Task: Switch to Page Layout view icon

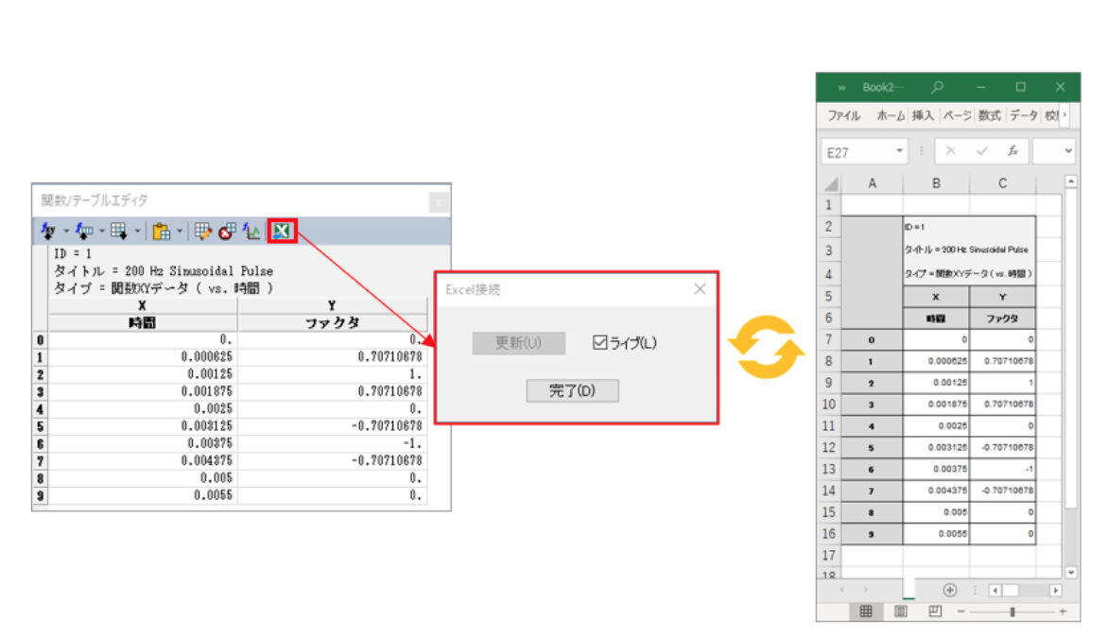Action: click(x=901, y=611)
